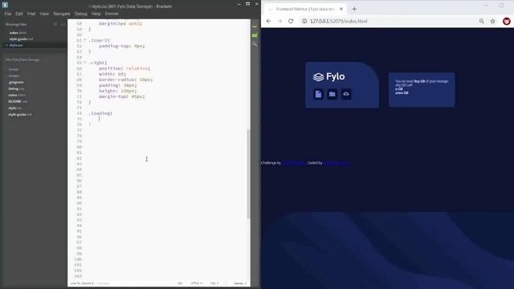Open the Find menu in Brackets

coord(31,14)
